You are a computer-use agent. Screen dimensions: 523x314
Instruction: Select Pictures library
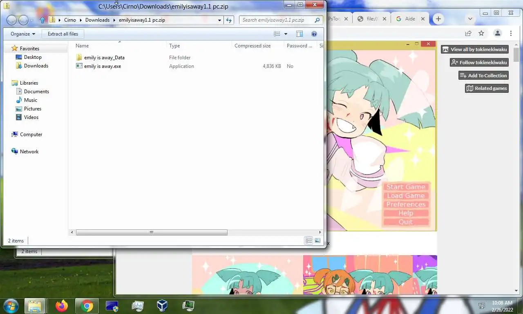pos(32,109)
